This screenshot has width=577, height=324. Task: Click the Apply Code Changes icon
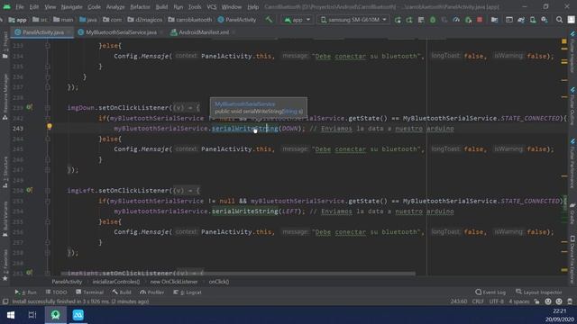(421, 20)
